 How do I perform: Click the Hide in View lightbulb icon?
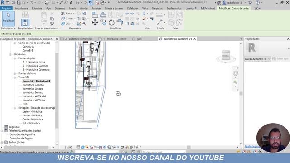tap(144, 14)
